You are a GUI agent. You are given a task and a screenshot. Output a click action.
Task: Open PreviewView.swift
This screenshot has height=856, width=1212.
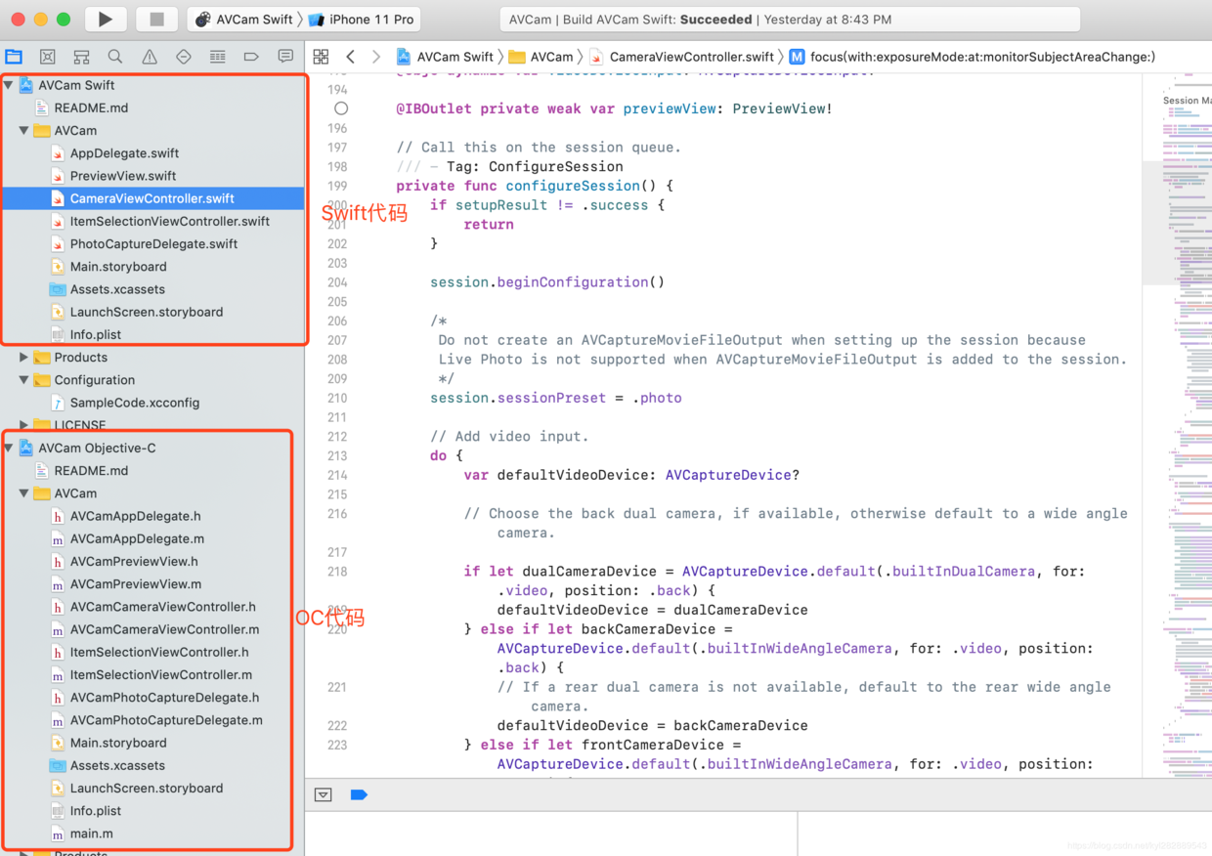tap(123, 175)
